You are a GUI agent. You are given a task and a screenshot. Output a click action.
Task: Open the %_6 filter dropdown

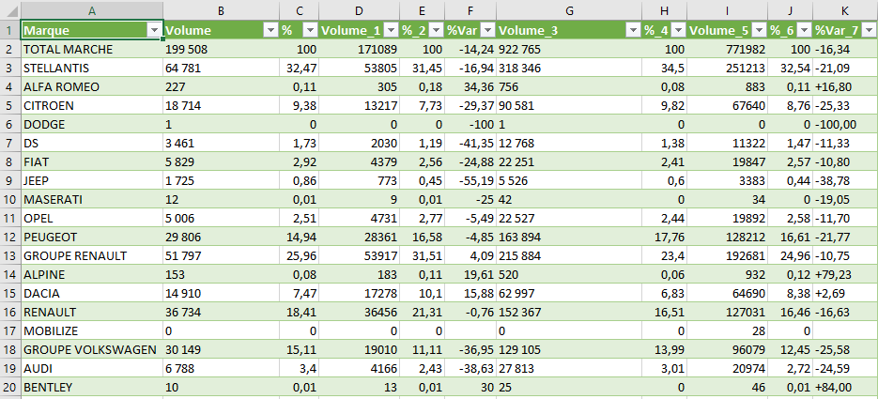tap(804, 31)
